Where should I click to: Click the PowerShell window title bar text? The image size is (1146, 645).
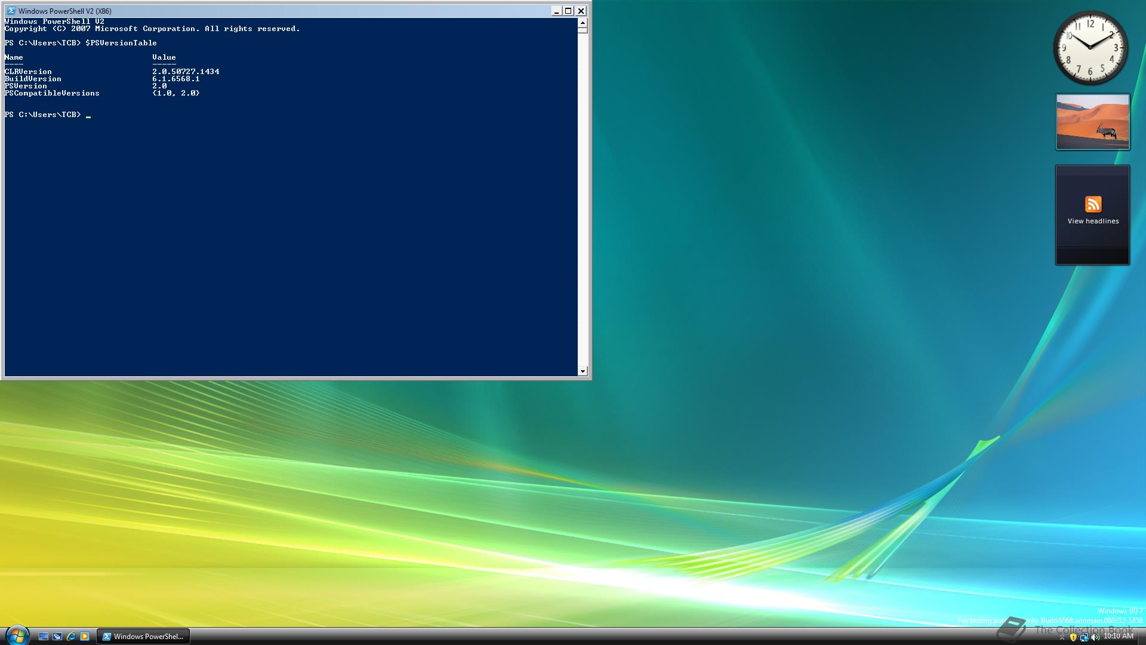[65, 11]
